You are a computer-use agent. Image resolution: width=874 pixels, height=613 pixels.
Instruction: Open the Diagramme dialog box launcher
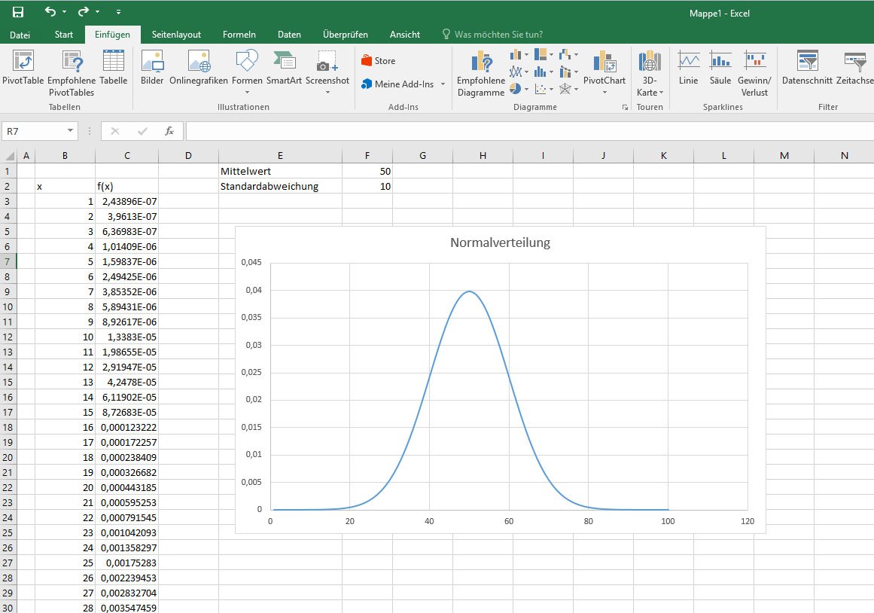(626, 107)
